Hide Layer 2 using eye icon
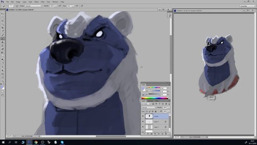The width and height of the screenshot is (257, 145). pos(143,127)
